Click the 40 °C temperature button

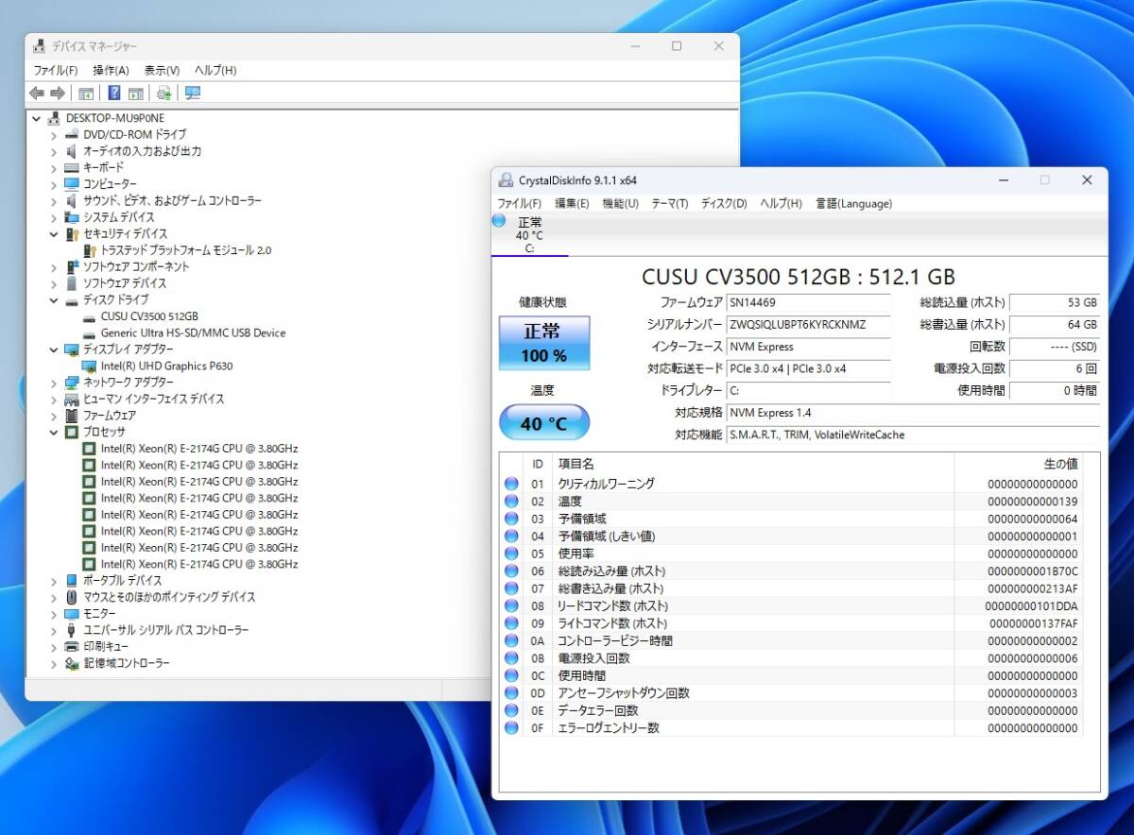544,423
